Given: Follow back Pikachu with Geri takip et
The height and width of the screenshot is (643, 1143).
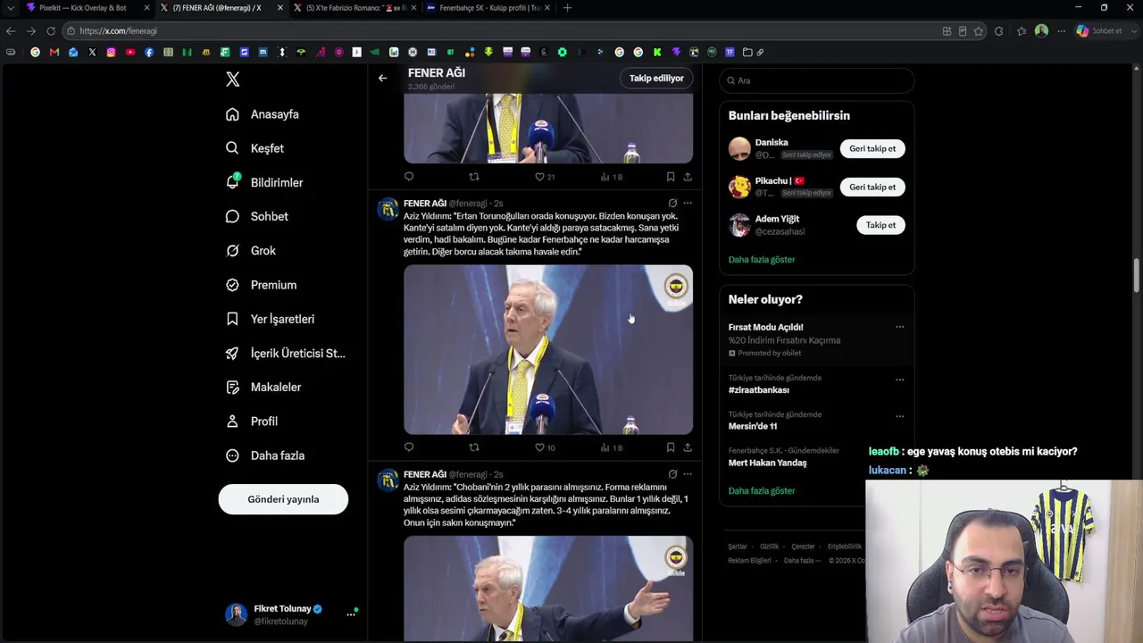Looking at the screenshot, I should [x=872, y=187].
